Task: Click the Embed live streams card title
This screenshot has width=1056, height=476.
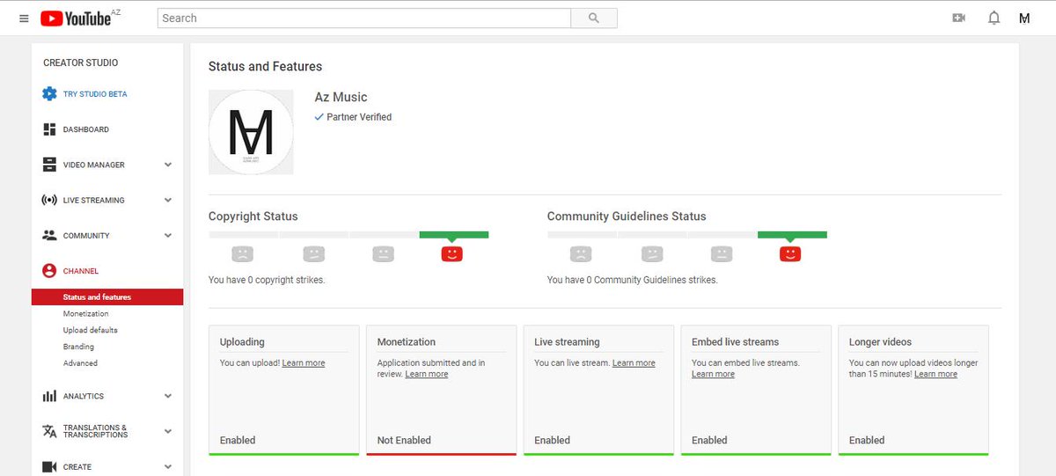Action: coord(736,342)
